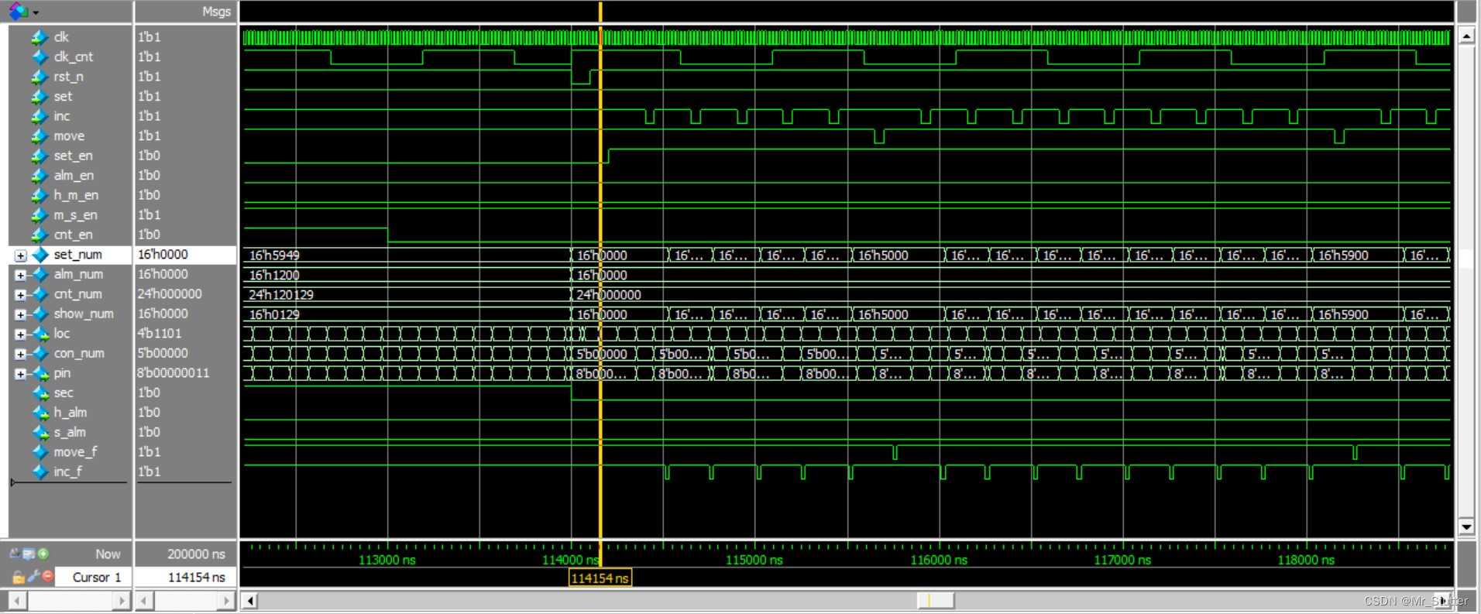Click the con_num value 5'b00000 in Msgs
Image resolution: width=1481 pixels, height=614 pixels.
click(x=163, y=353)
